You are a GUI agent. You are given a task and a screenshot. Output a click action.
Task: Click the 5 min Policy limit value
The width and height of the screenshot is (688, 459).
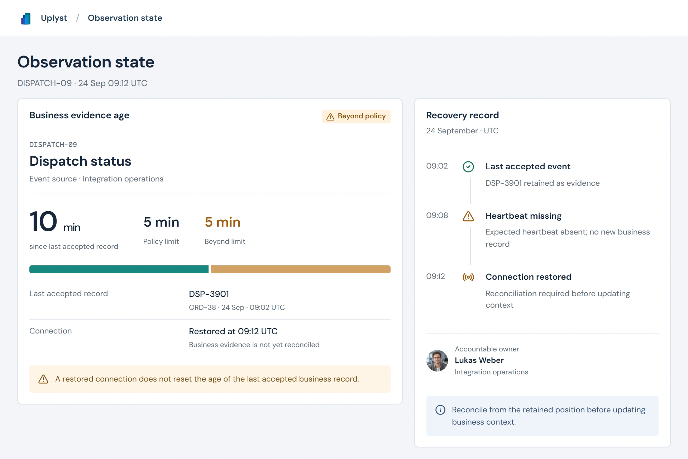[161, 222]
